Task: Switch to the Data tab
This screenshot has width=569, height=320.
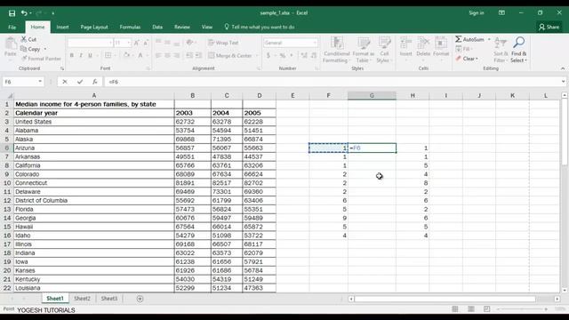Action: coord(157,27)
